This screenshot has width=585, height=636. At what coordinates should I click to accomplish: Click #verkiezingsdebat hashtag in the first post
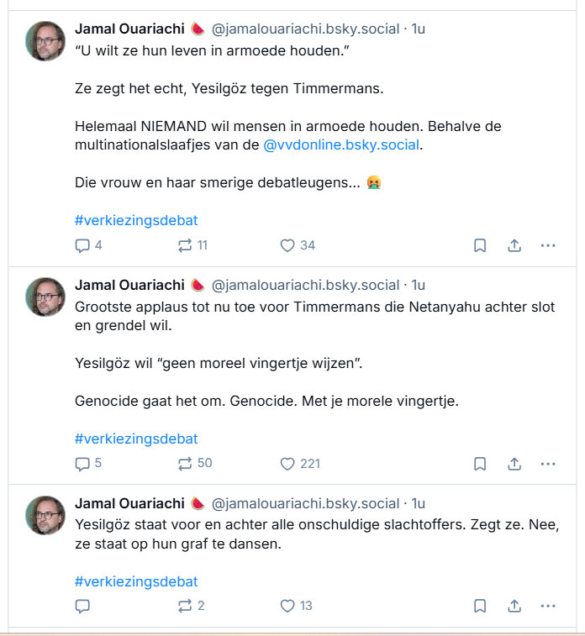pos(136,221)
